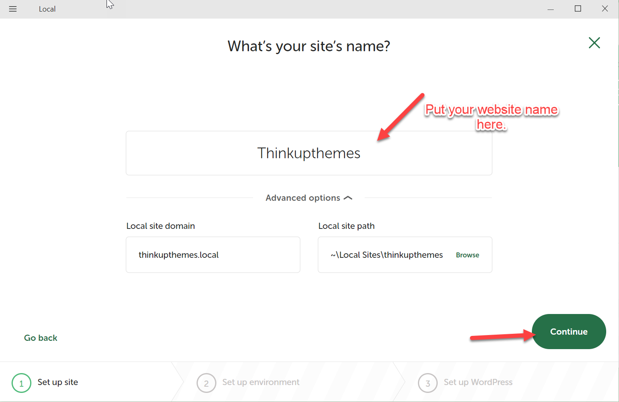Collapse the Advanced options section
This screenshot has width=619, height=402.
309,198
